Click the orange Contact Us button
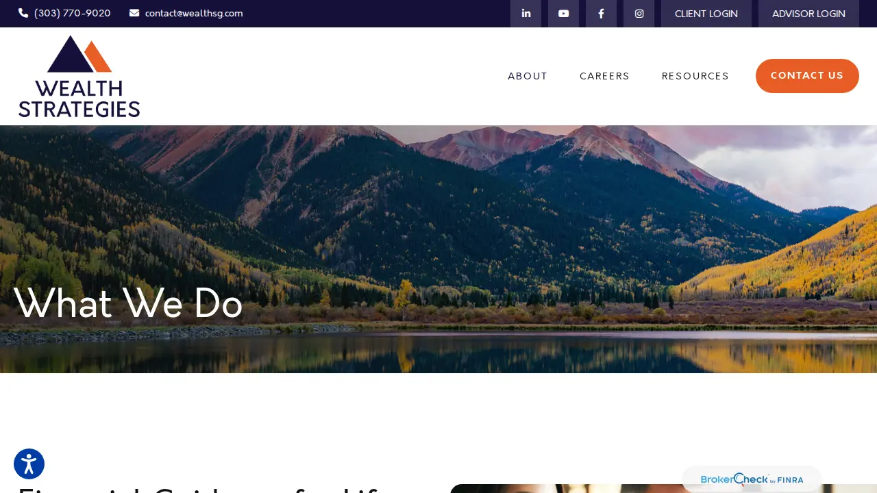Image resolution: width=877 pixels, height=493 pixels. (x=807, y=76)
